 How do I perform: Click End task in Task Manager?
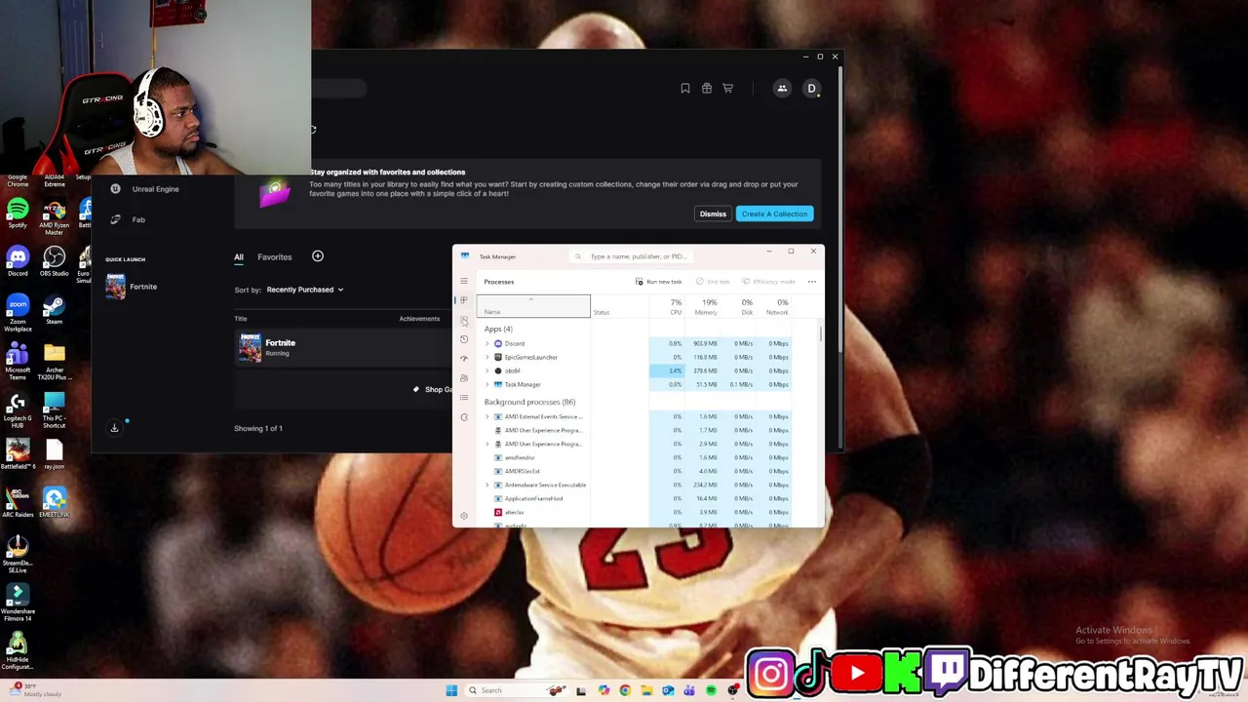click(x=713, y=282)
